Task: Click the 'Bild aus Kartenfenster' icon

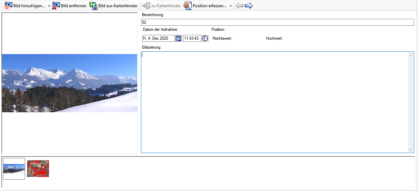Action: 93,6
